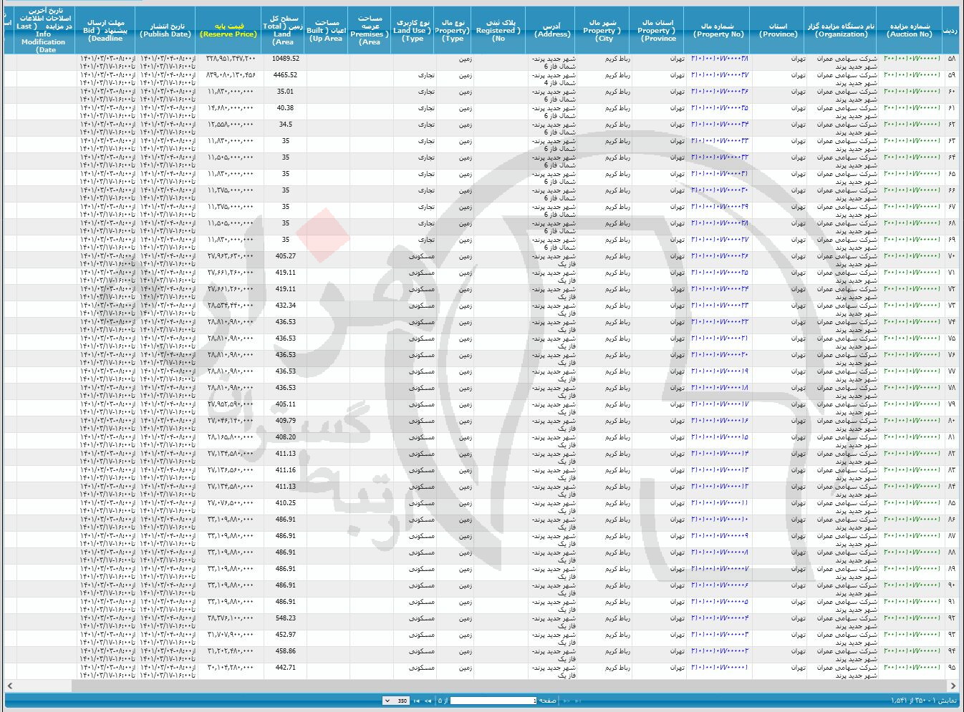Select the land area cell 35.01
This screenshot has height=712, width=964.
coord(285,92)
